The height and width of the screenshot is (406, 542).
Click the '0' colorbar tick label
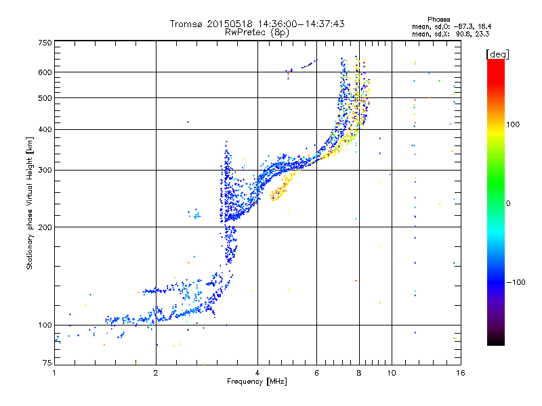coord(508,204)
